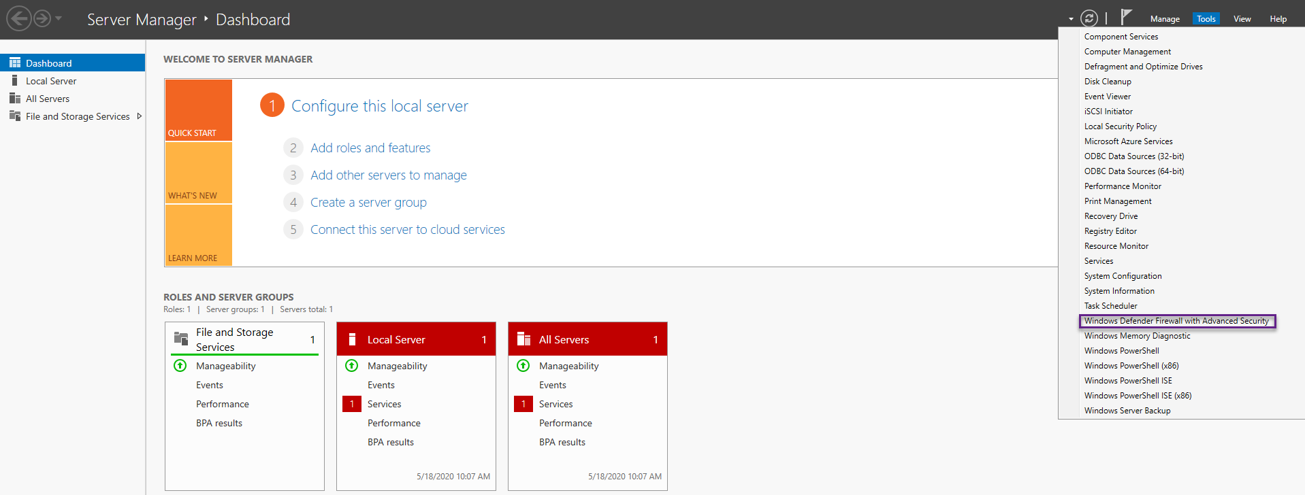Click the All Servers tile icon
Viewport: 1305px width, 495px height.
pos(523,339)
